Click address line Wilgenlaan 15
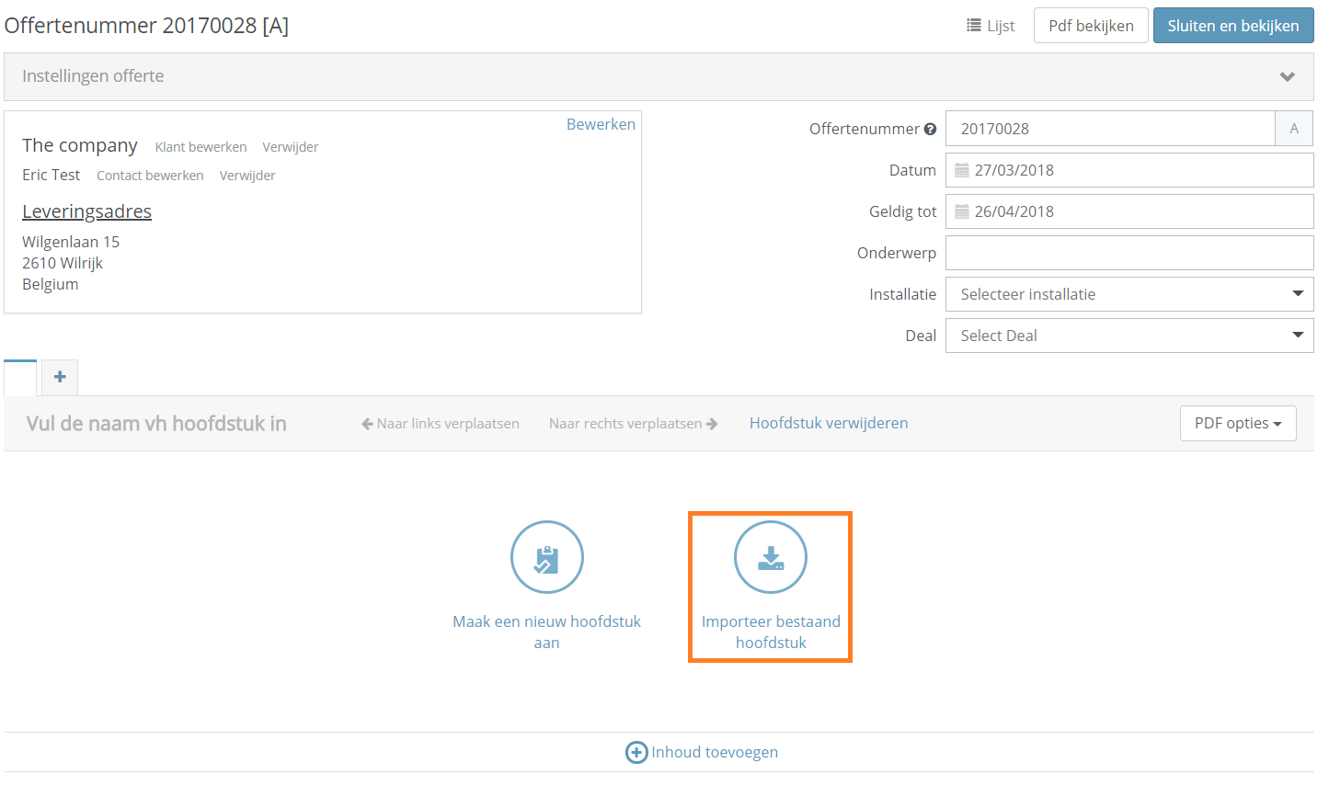The image size is (1329, 786). 71,242
